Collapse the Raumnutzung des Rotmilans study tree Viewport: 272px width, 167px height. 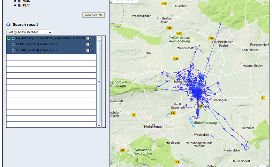click(9, 38)
